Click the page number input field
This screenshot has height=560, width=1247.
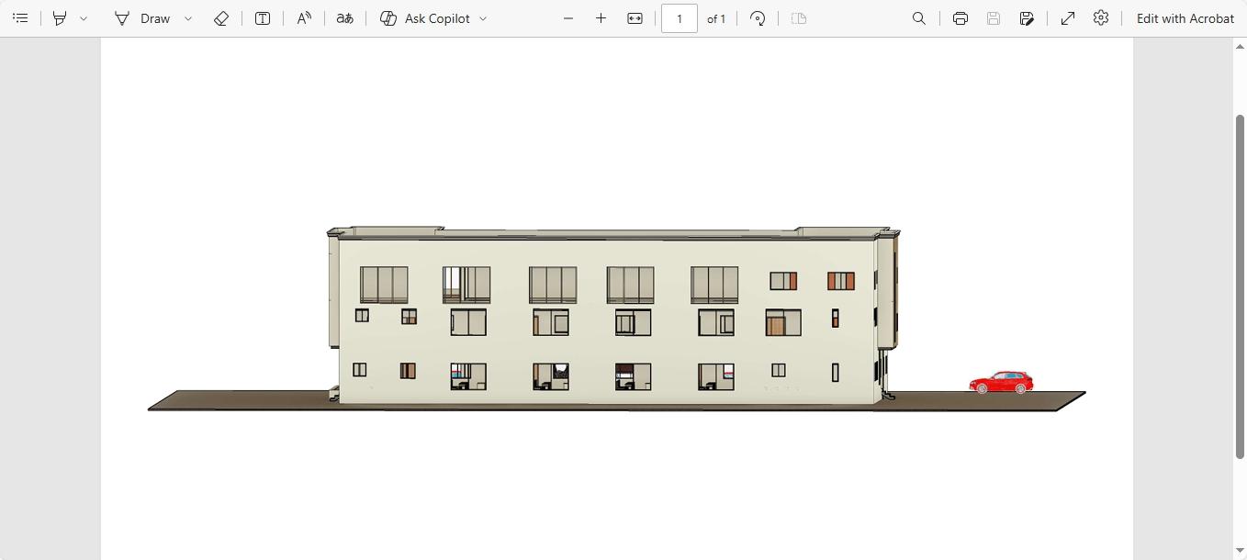[680, 18]
